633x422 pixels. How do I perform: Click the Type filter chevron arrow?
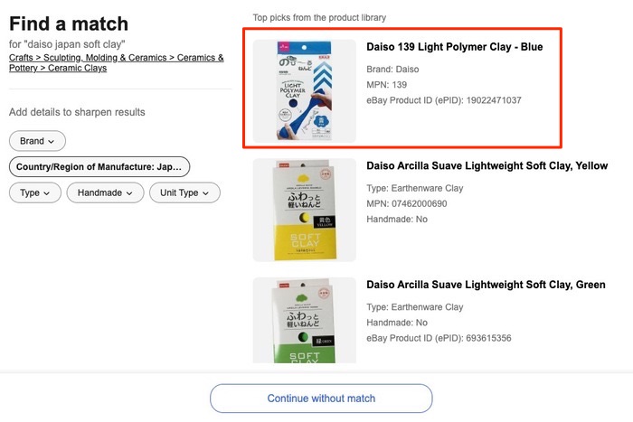tap(47, 193)
